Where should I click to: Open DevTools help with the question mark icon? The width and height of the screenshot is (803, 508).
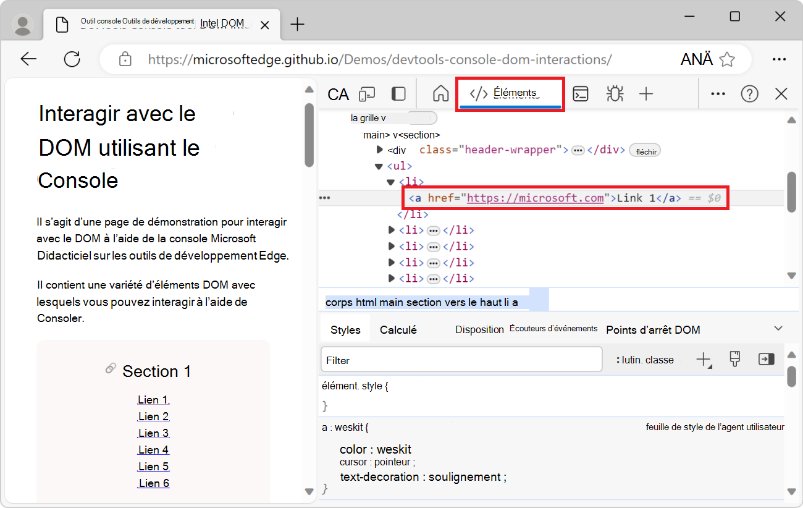coord(749,94)
